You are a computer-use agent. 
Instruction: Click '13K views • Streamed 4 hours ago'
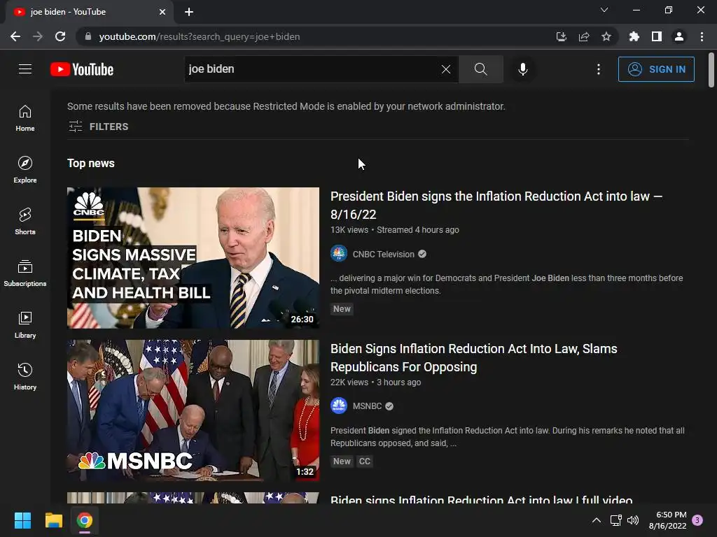coord(395,229)
